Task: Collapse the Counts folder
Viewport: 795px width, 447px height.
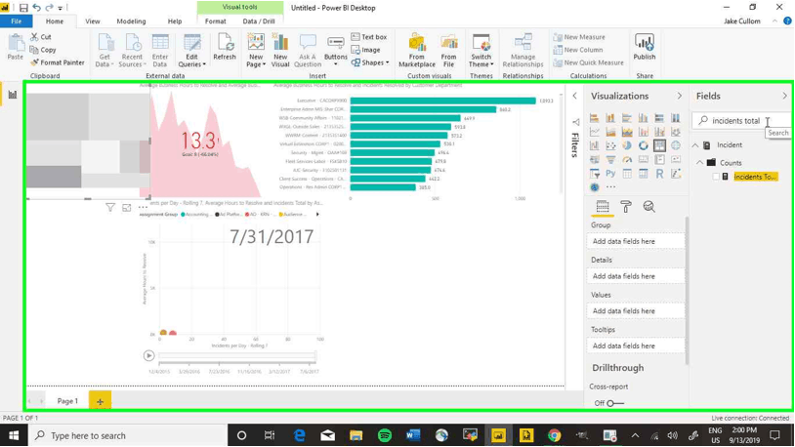Action: [699, 163]
